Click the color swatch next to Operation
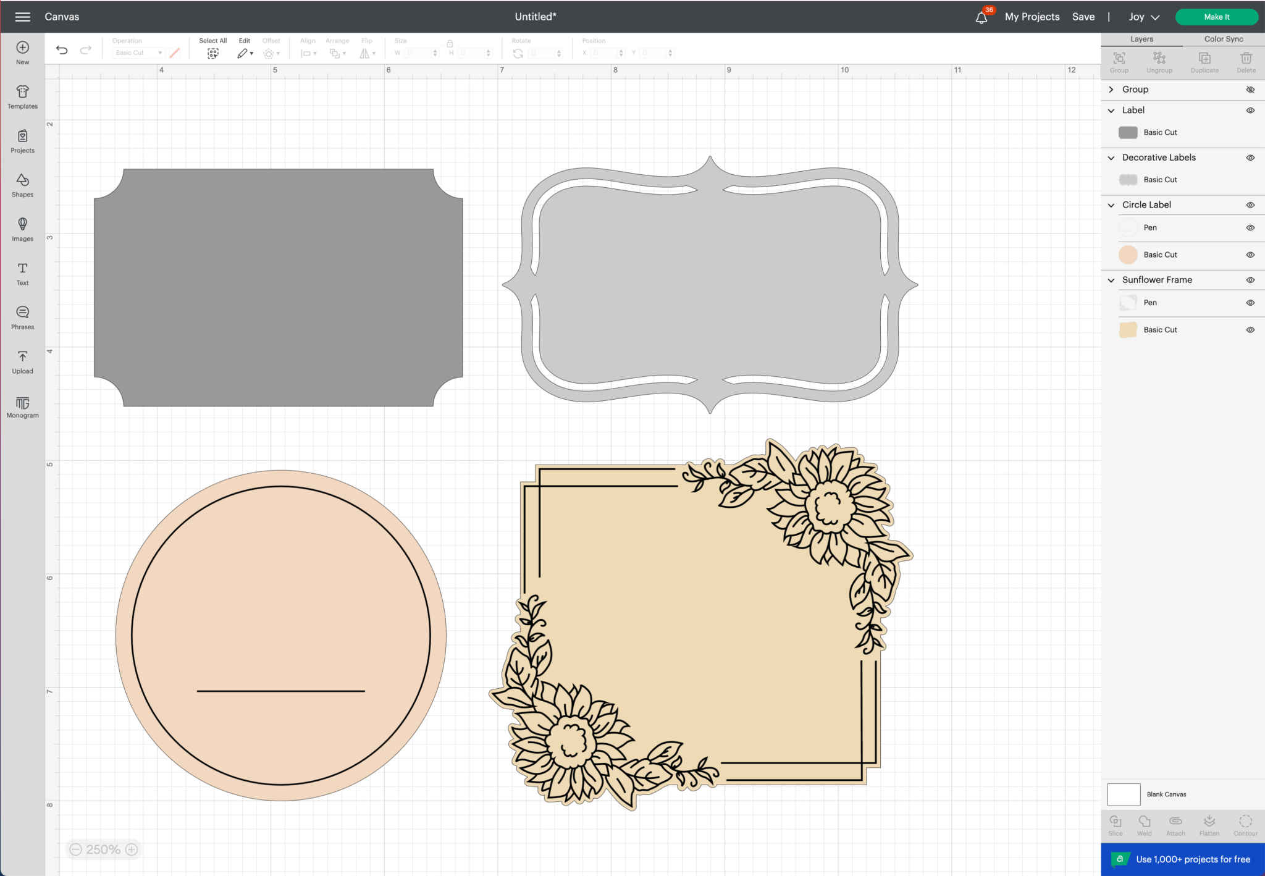The image size is (1265, 876). 175,53
